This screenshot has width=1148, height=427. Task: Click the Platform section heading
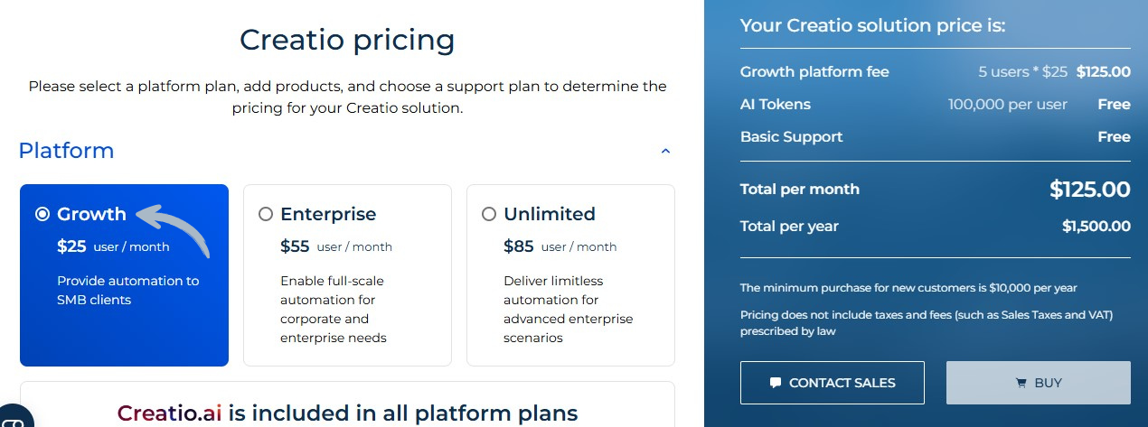point(66,151)
